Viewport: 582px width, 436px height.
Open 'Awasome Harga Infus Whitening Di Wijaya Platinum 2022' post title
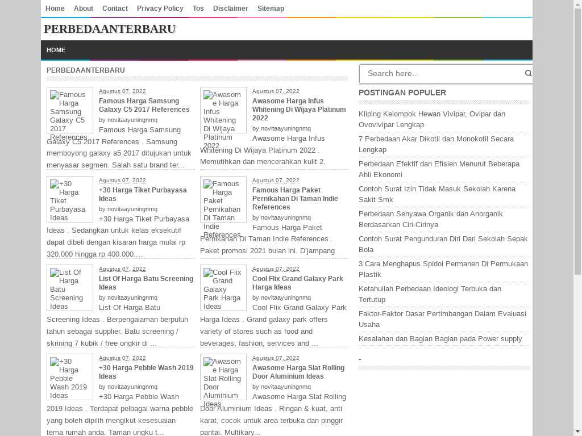[299, 110]
